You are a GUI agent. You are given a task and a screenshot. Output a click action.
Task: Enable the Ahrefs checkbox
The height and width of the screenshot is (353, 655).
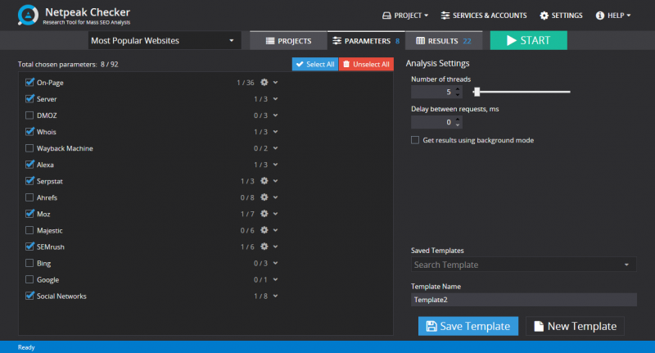[x=29, y=197]
